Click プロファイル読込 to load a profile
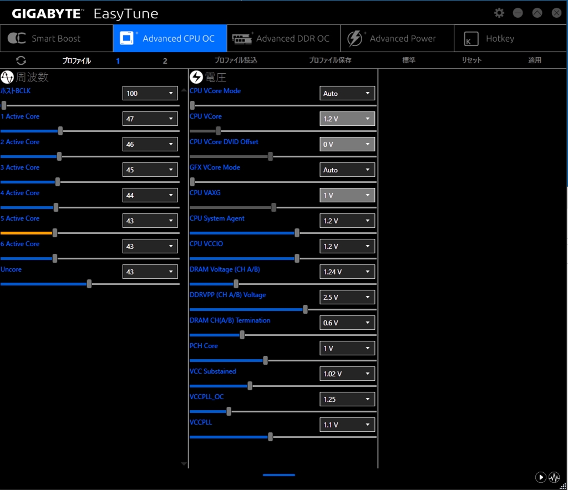The width and height of the screenshot is (568, 490). coord(236,60)
